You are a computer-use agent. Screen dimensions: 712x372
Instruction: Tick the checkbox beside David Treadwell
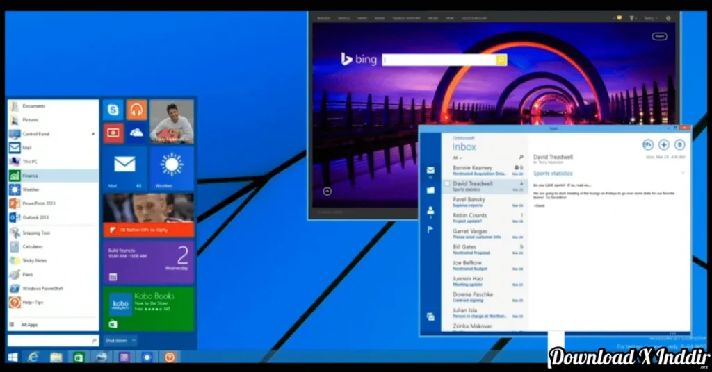click(447, 184)
